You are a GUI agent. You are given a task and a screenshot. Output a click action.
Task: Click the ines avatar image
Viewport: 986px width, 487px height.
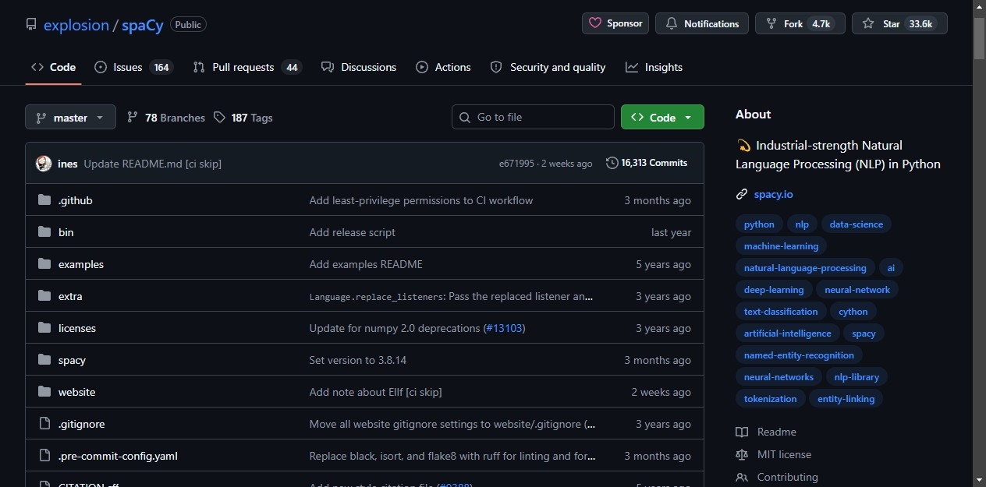click(44, 164)
